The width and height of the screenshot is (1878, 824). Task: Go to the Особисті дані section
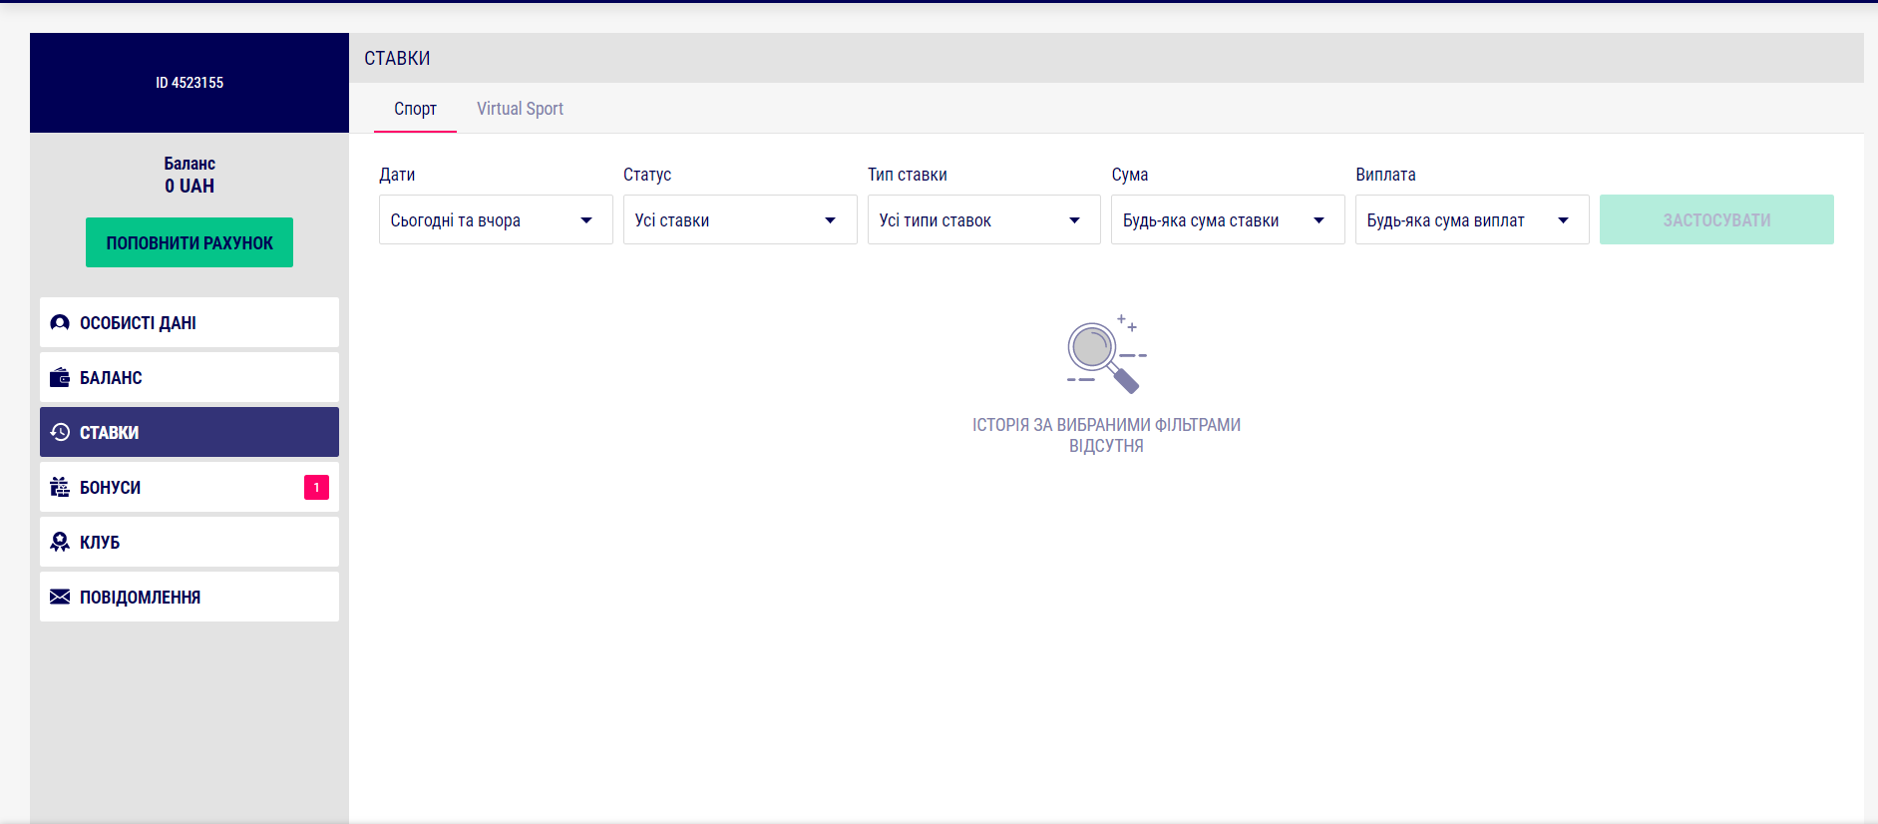pyautogui.click(x=189, y=323)
